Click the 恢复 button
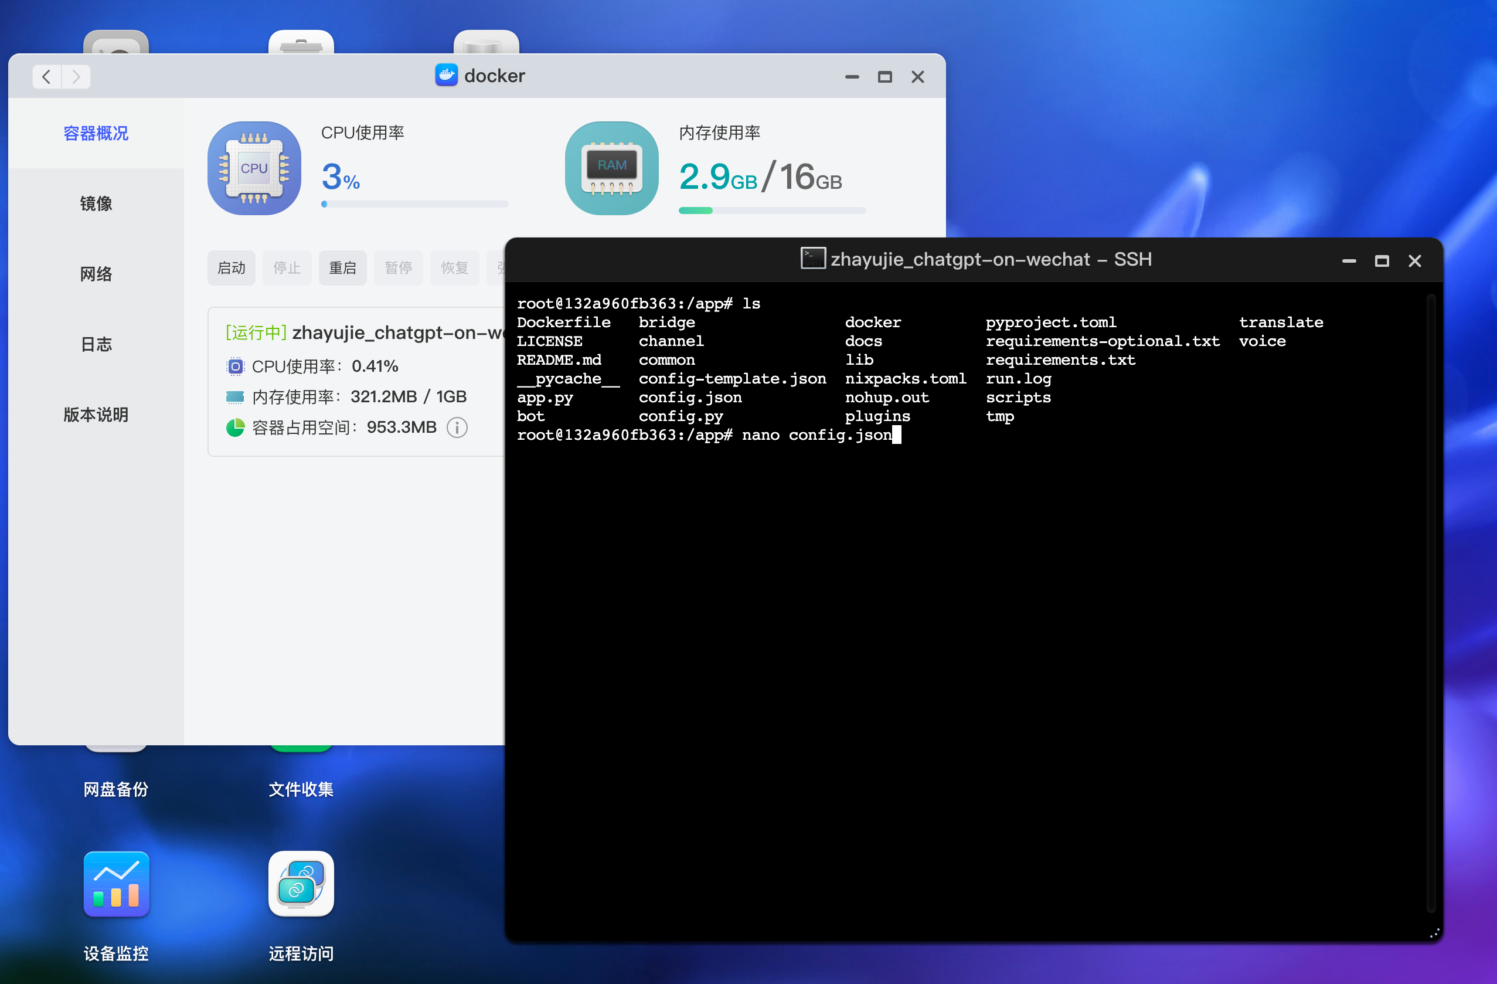Screen dimensions: 1497x984 pos(455,268)
